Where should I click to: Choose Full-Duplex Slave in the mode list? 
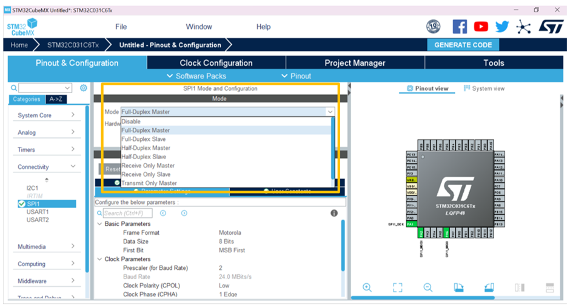point(226,139)
